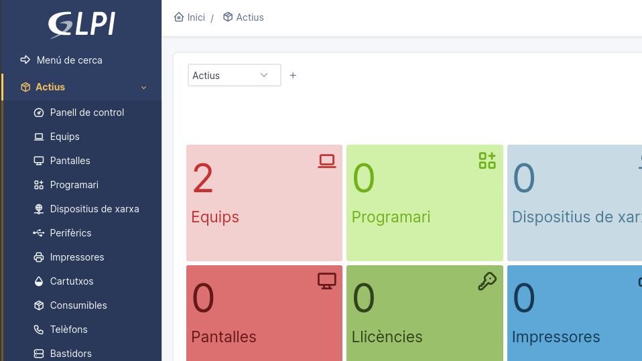The width and height of the screenshot is (642, 361).
Task: Click the droplet icon next to Cartutxos
Action: [x=38, y=281]
